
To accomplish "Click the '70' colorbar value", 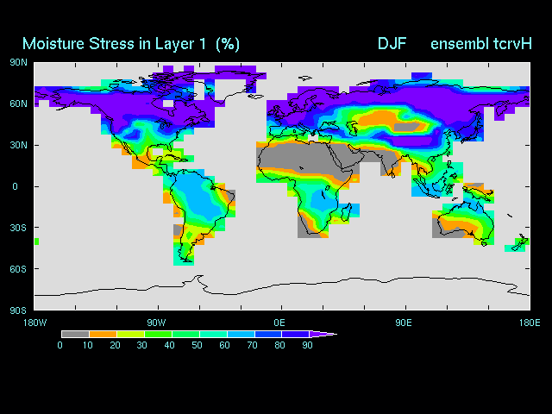I will (252, 345).
